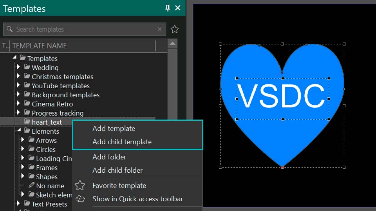
Task: Choose Show in Quick access toolbar
Action: click(x=137, y=199)
